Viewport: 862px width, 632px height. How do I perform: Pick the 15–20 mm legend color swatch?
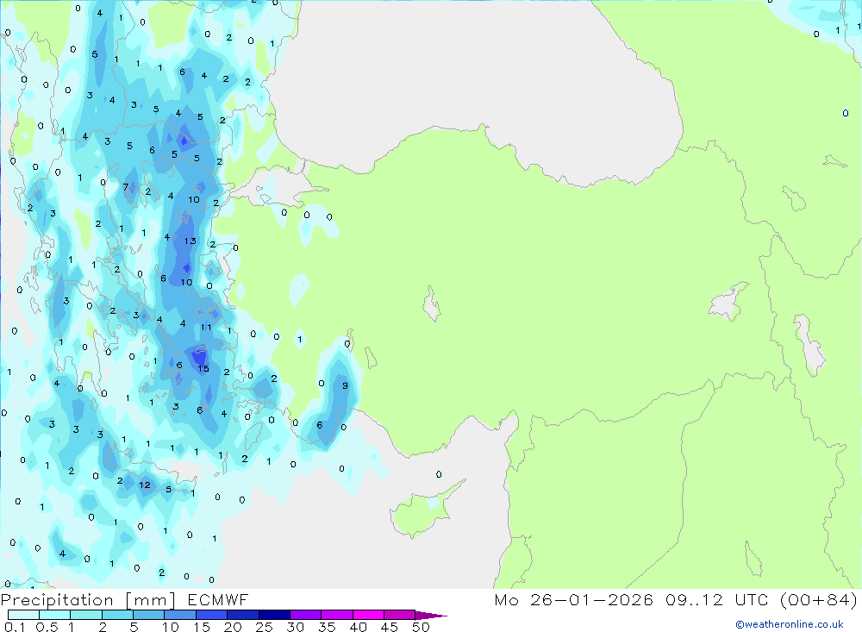tap(212, 615)
